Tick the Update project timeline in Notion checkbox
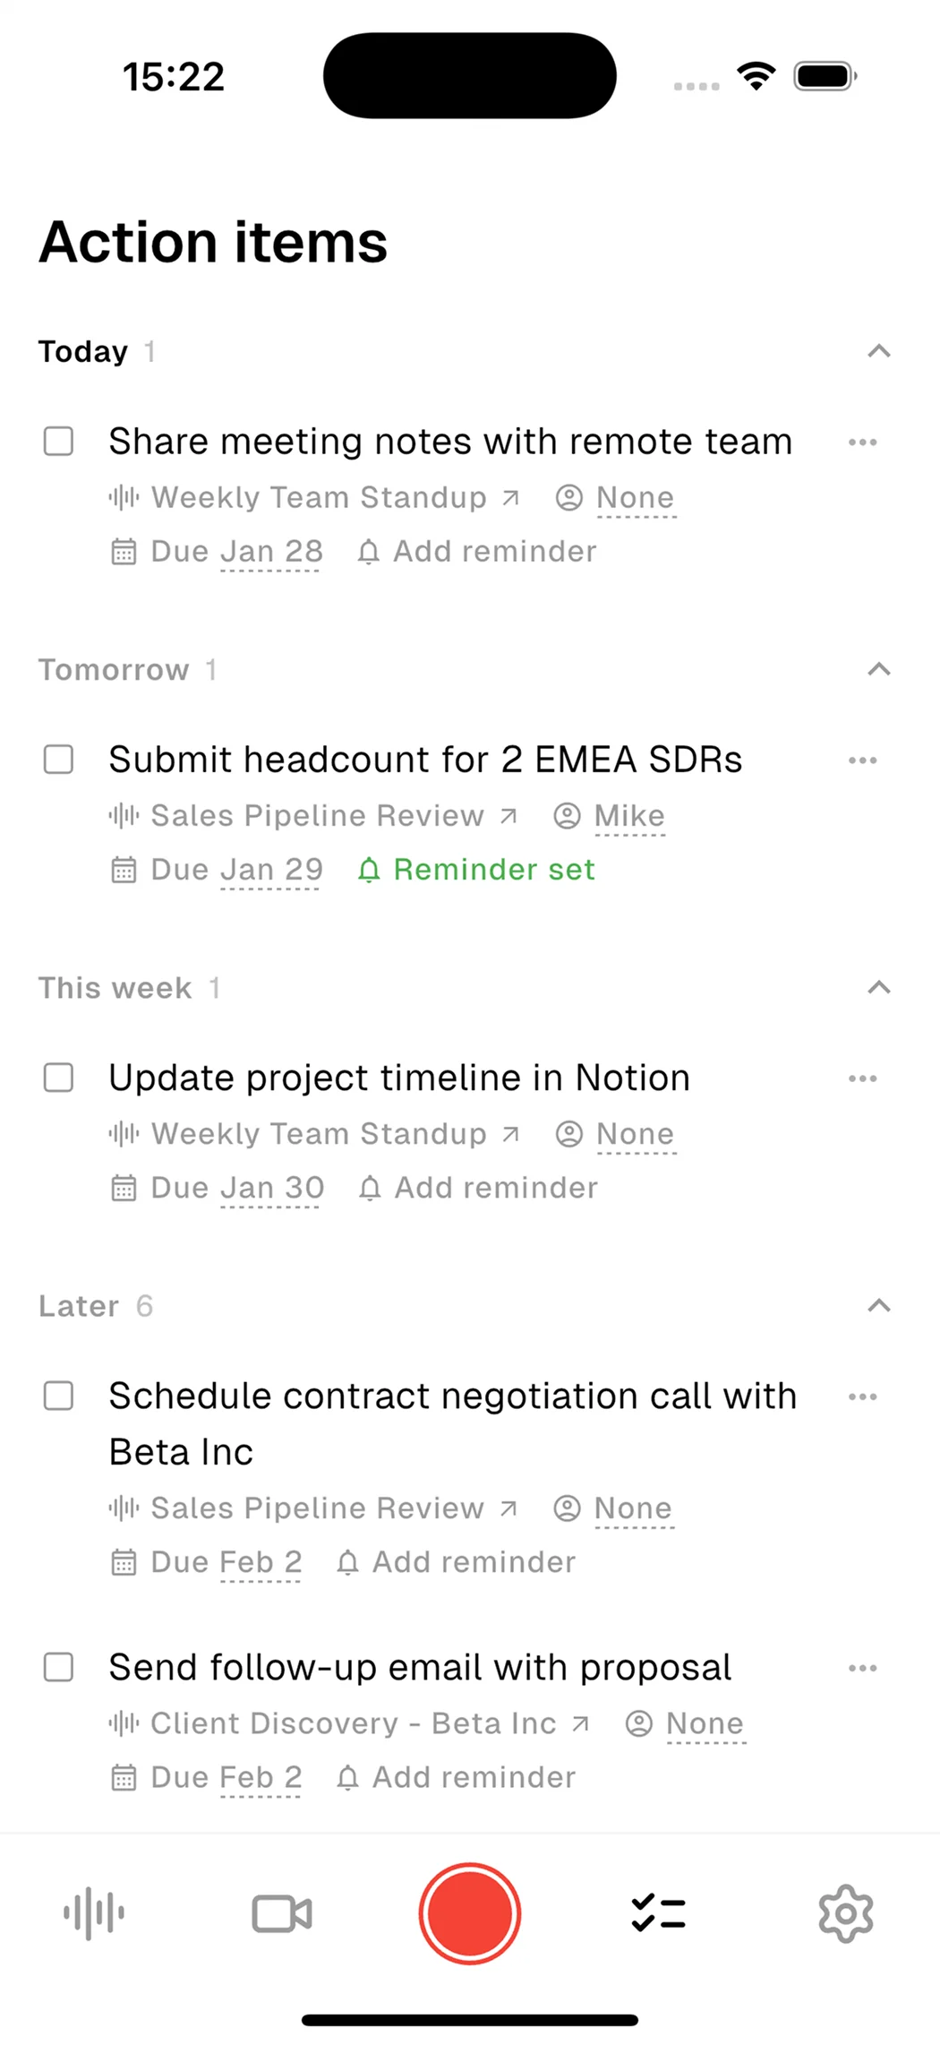 click(59, 1078)
